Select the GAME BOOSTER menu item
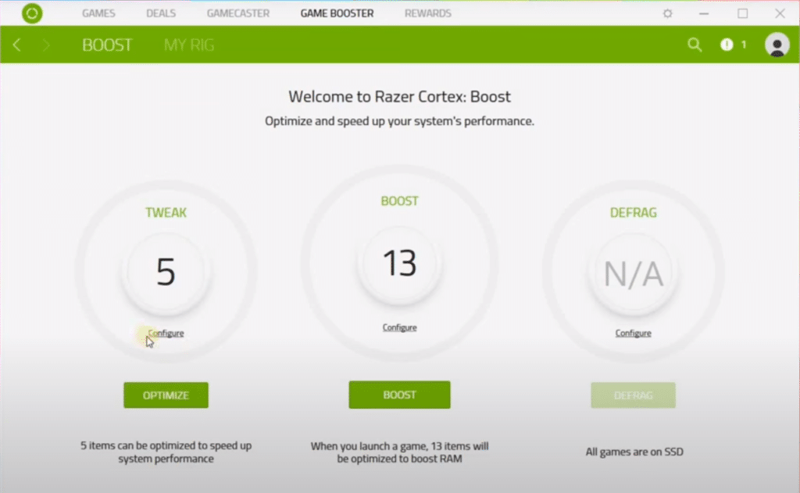 [x=337, y=13]
